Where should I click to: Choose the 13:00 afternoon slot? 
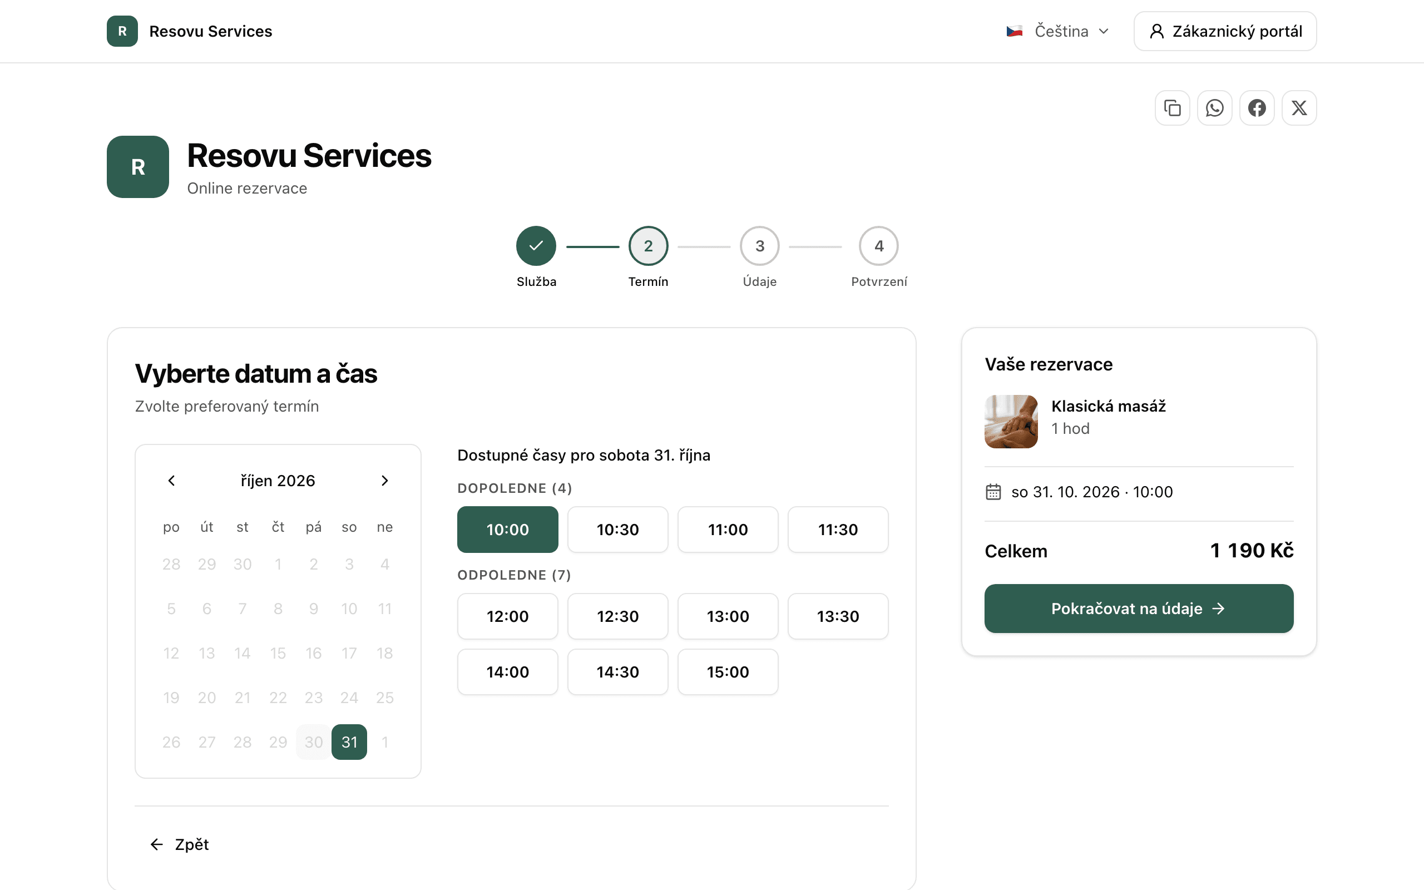[x=728, y=616]
